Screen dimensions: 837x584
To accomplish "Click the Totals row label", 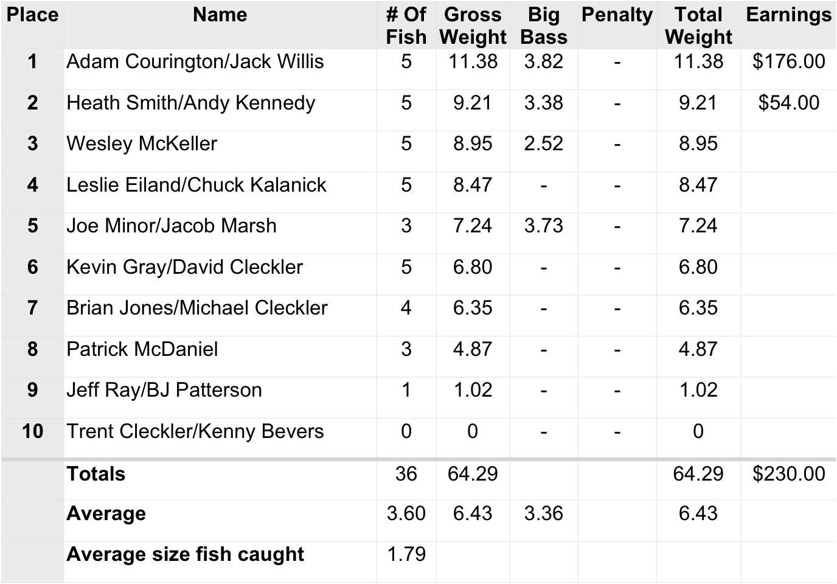I will pyautogui.click(x=96, y=474).
